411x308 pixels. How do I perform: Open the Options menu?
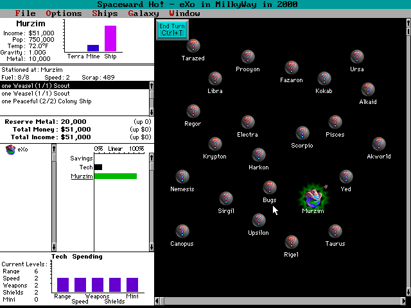64,13
